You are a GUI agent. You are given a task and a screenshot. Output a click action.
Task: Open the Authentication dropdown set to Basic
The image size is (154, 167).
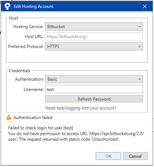pos(94,79)
